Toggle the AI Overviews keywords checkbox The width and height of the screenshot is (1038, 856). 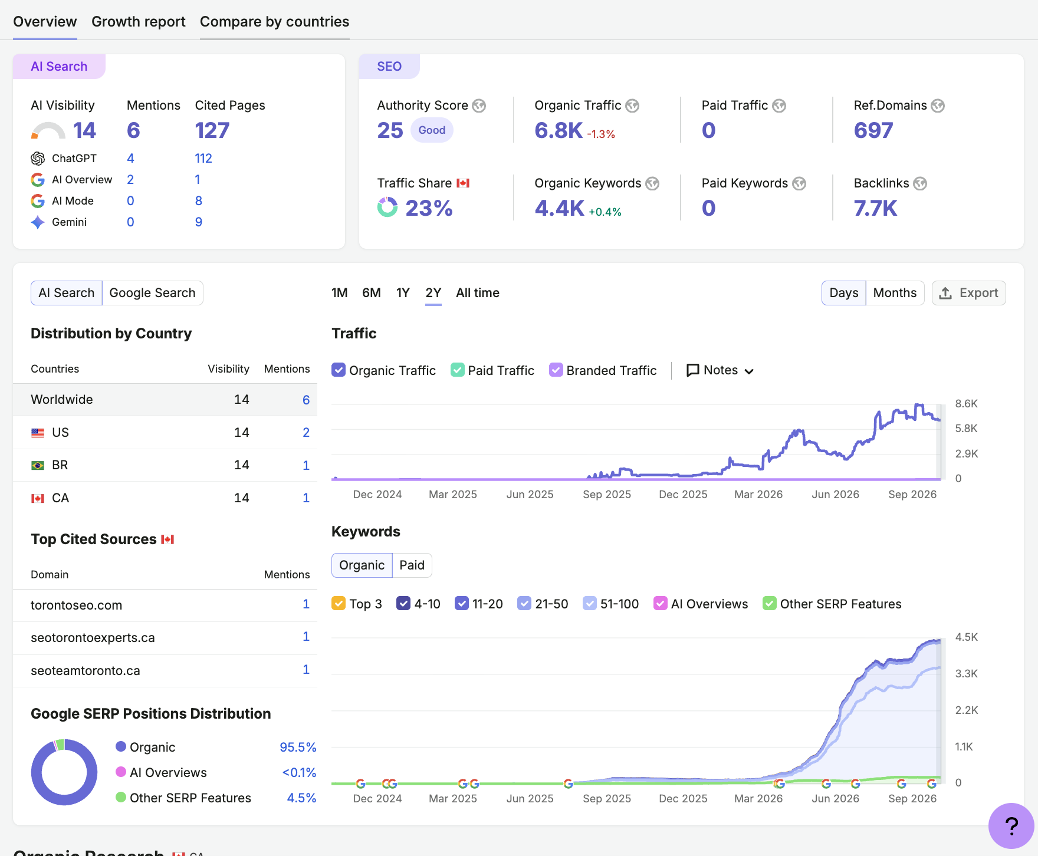click(661, 603)
